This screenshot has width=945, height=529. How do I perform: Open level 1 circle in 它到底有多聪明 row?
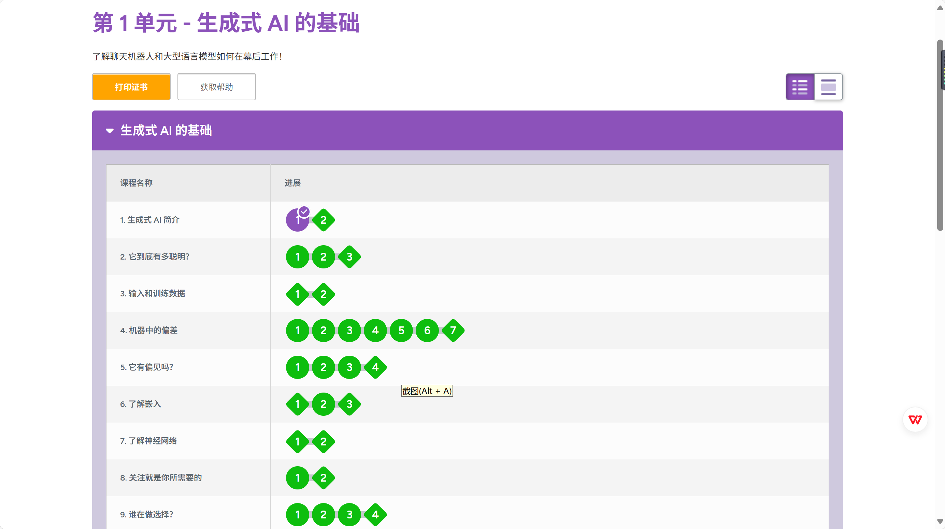(298, 256)
